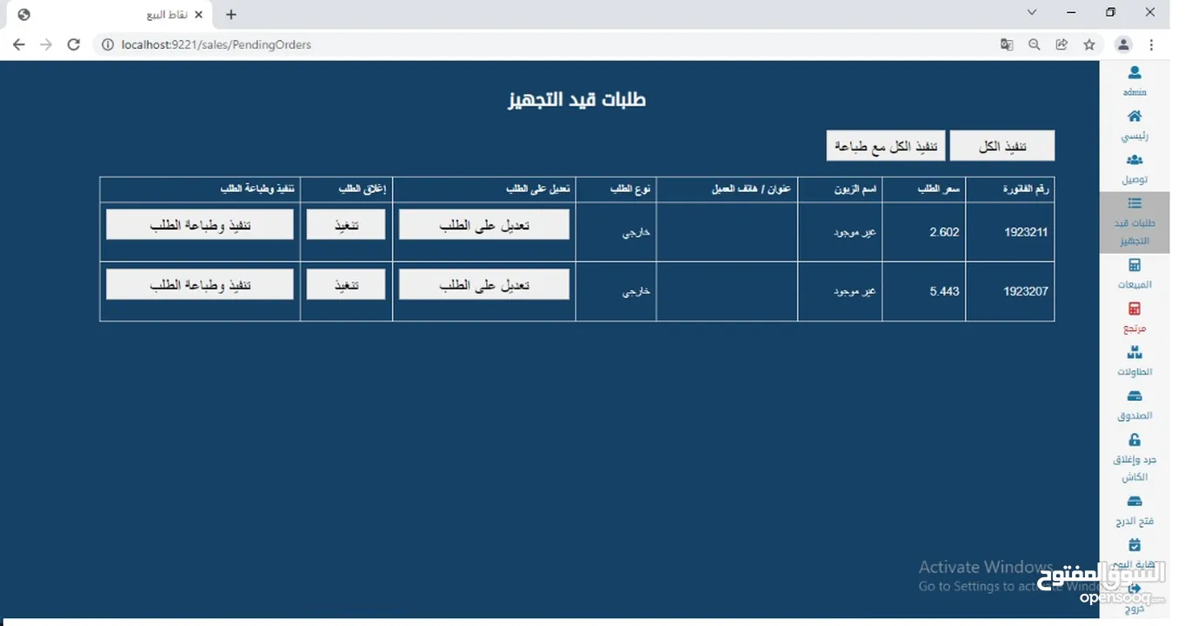1185x626 pixels.
Task: Select the نقاط البيع browser tab
Action: pyautogui.click(x=108, y=15)
